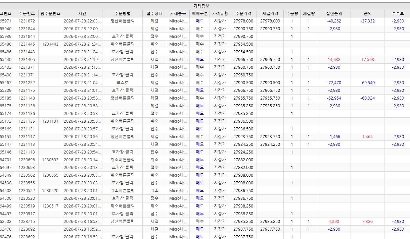The width and height of the screenshot is (410, 239).
Task: Click the 2026-07-28 21:19 time cell
Action: pos(82,60)
